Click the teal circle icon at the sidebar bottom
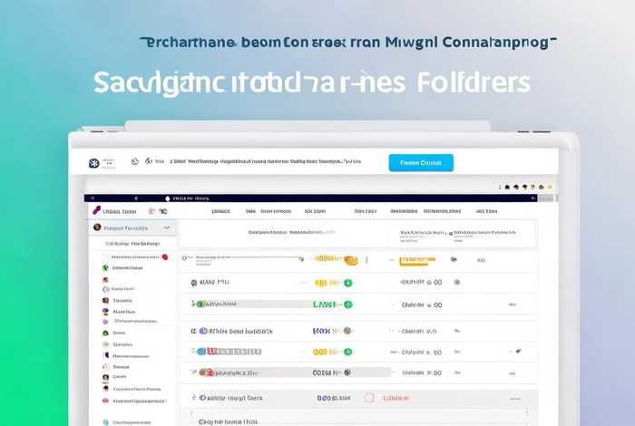 click(105, 421)
